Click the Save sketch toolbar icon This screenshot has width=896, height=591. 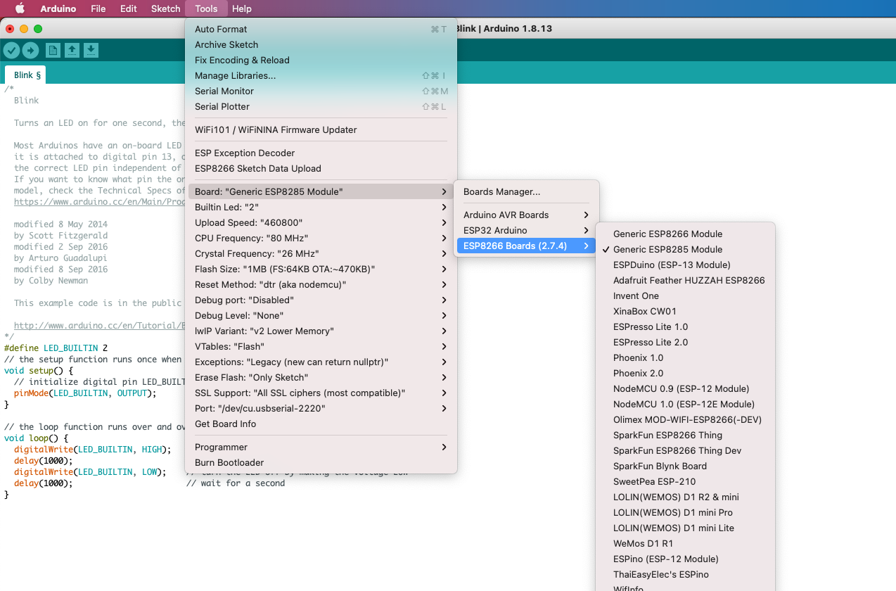point(91,50)
